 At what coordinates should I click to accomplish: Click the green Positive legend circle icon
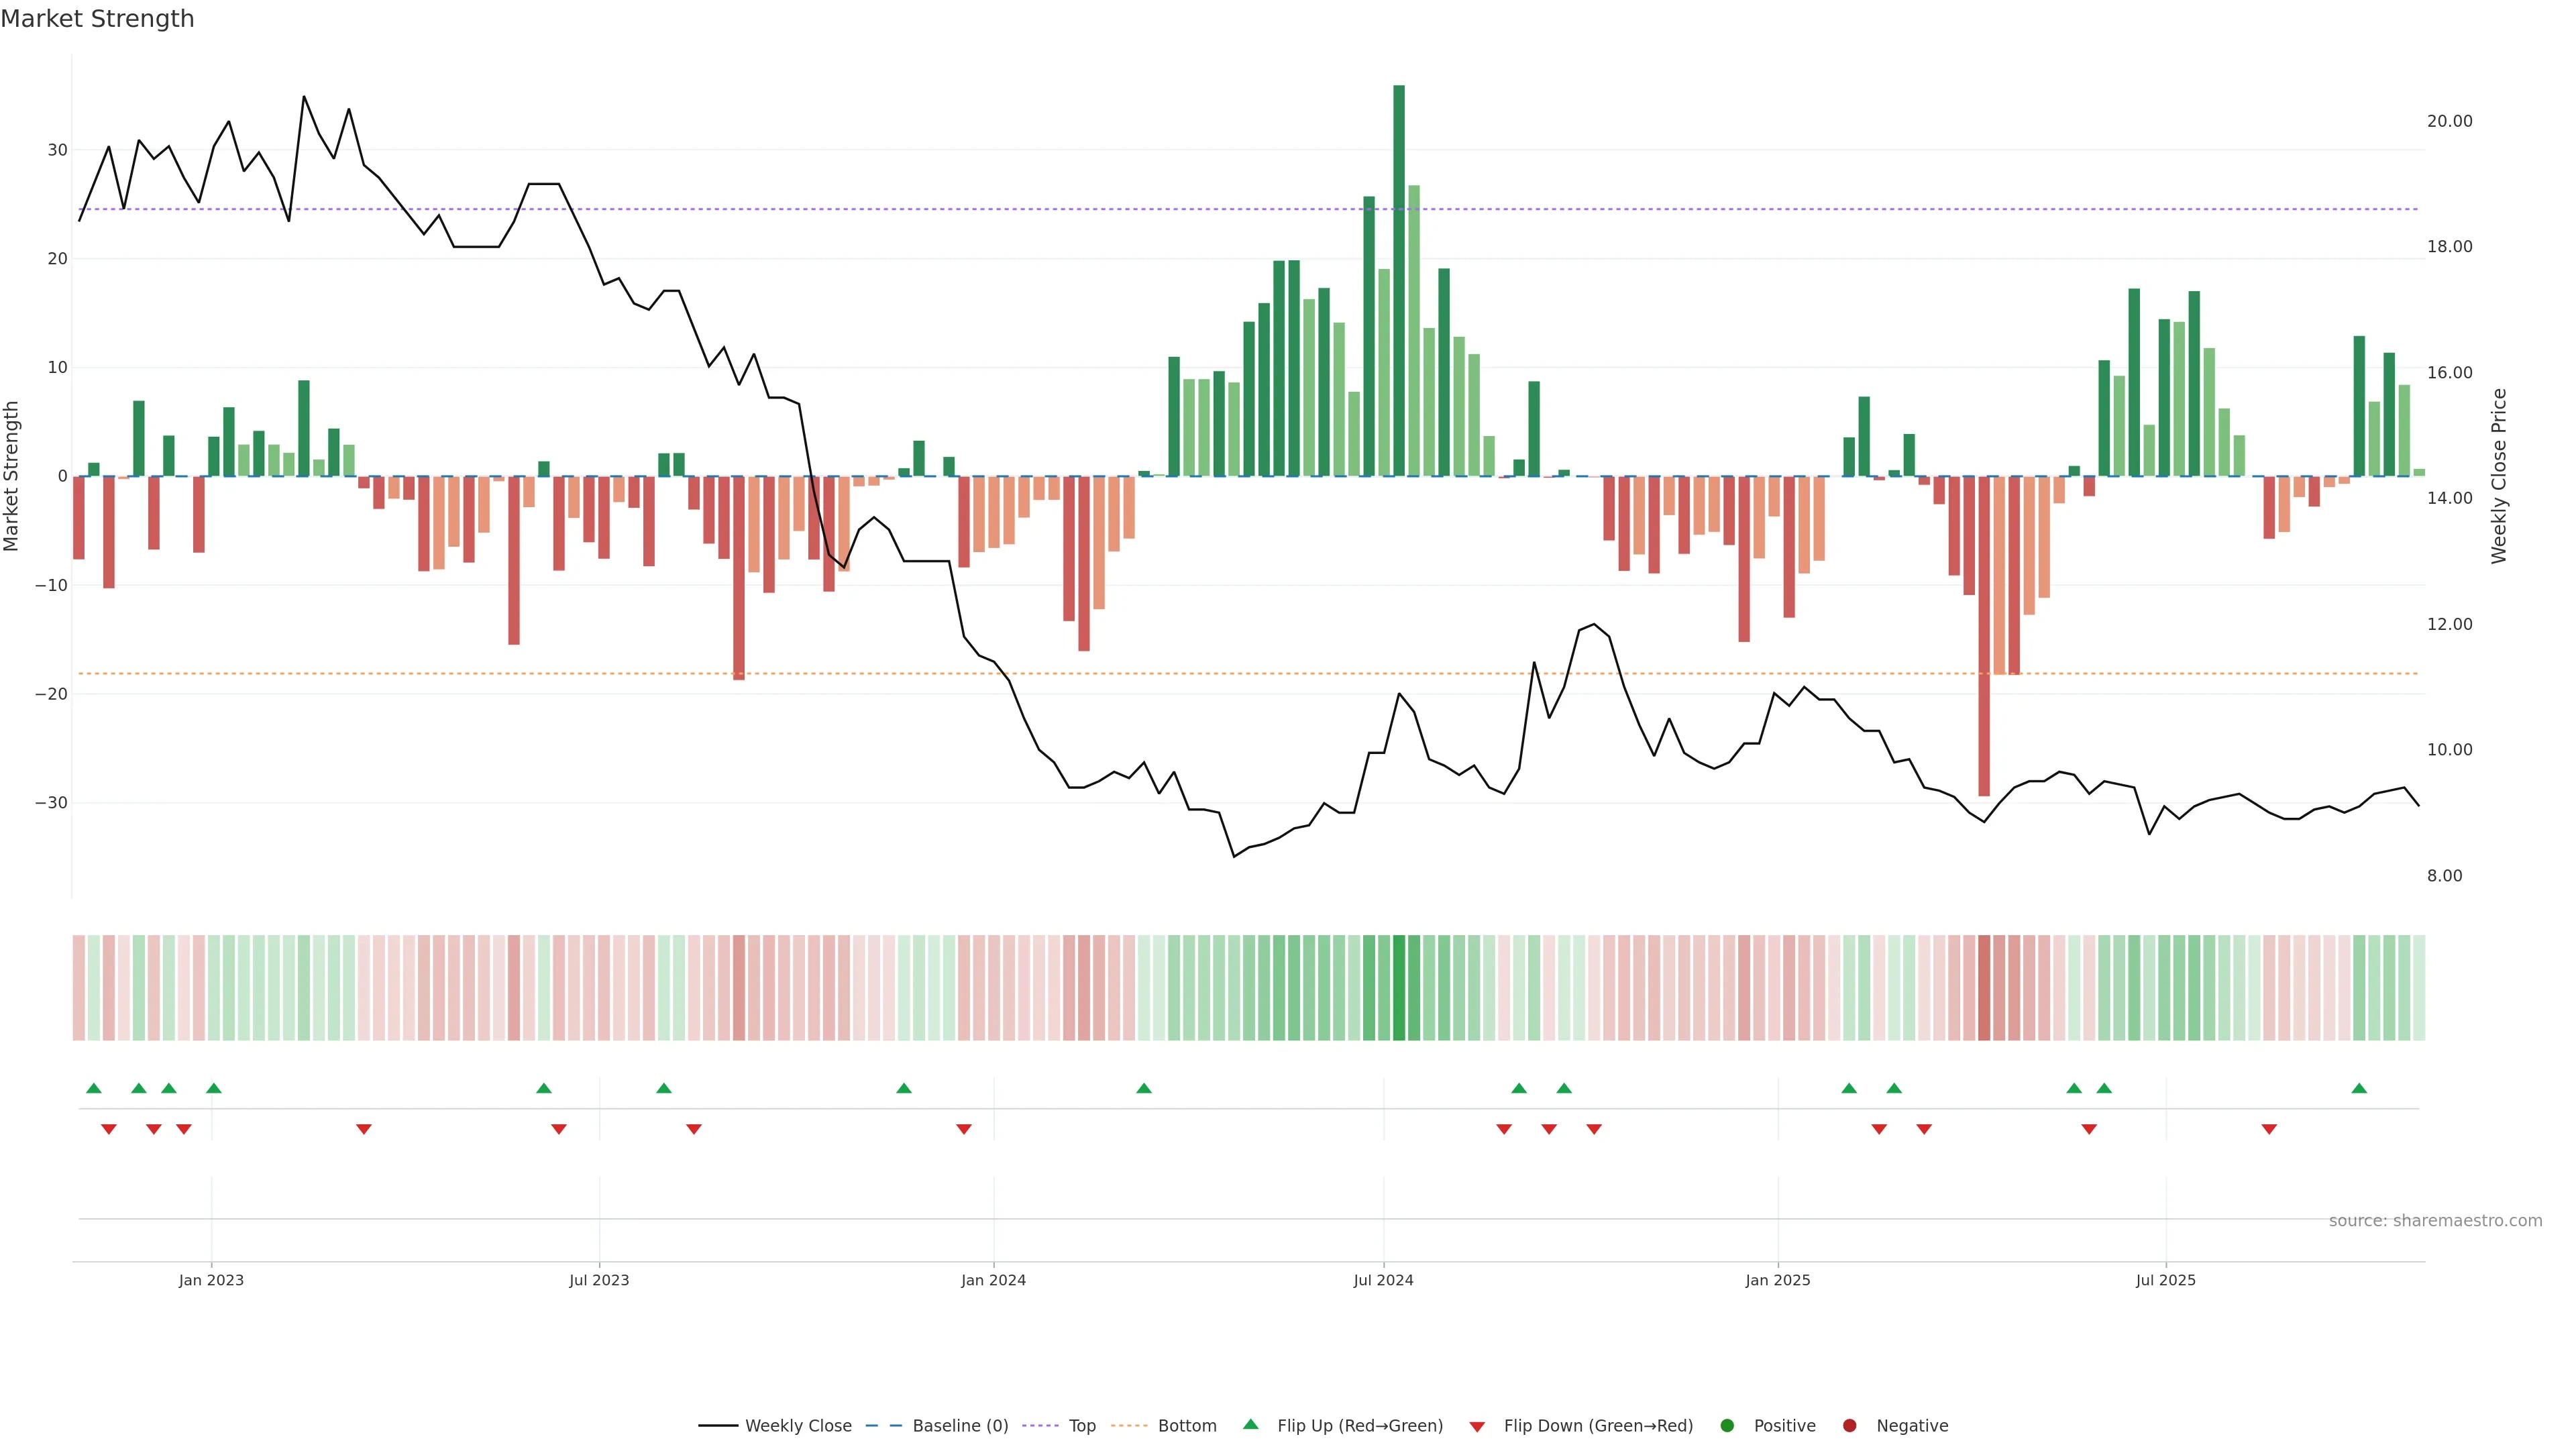1727,1425
